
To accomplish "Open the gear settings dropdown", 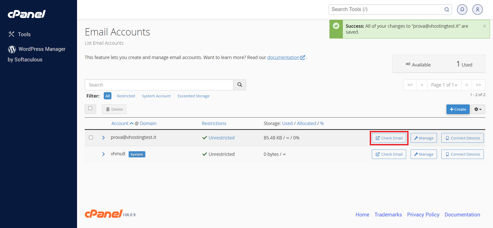I will pyautogui.click(x=478, y=109).
